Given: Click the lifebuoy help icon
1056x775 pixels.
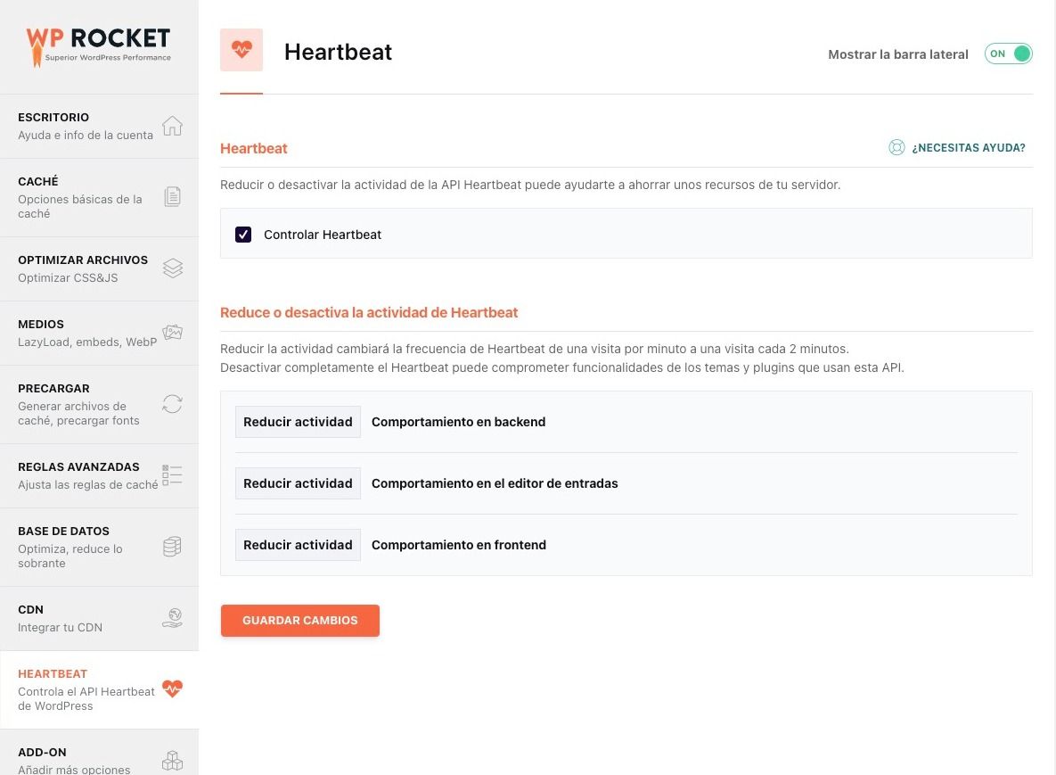Looking at the screenshot, I should [896, 147].
